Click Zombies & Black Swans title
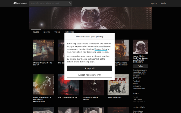181x113 pixels. tap(91, 98)
